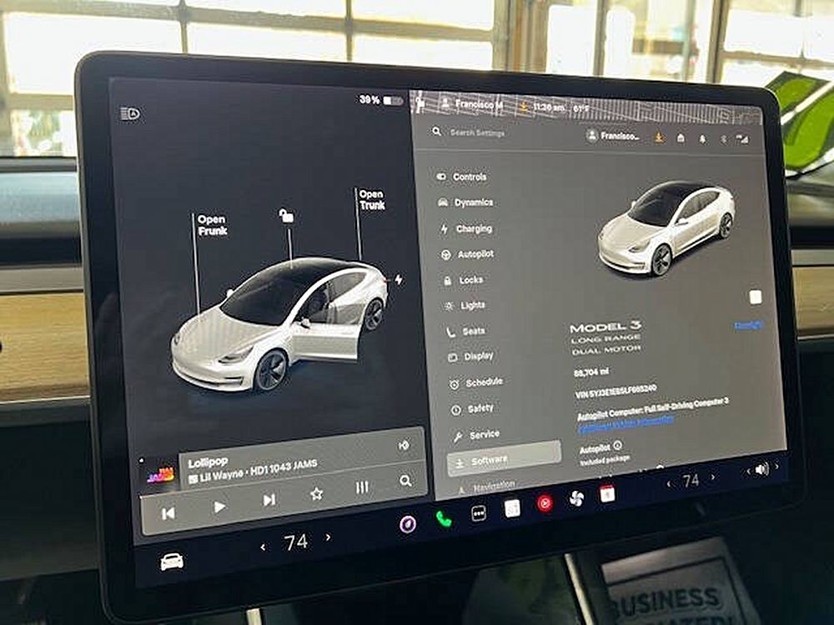
Task: Tap the volume speaker control
Action: coord(761,469)
